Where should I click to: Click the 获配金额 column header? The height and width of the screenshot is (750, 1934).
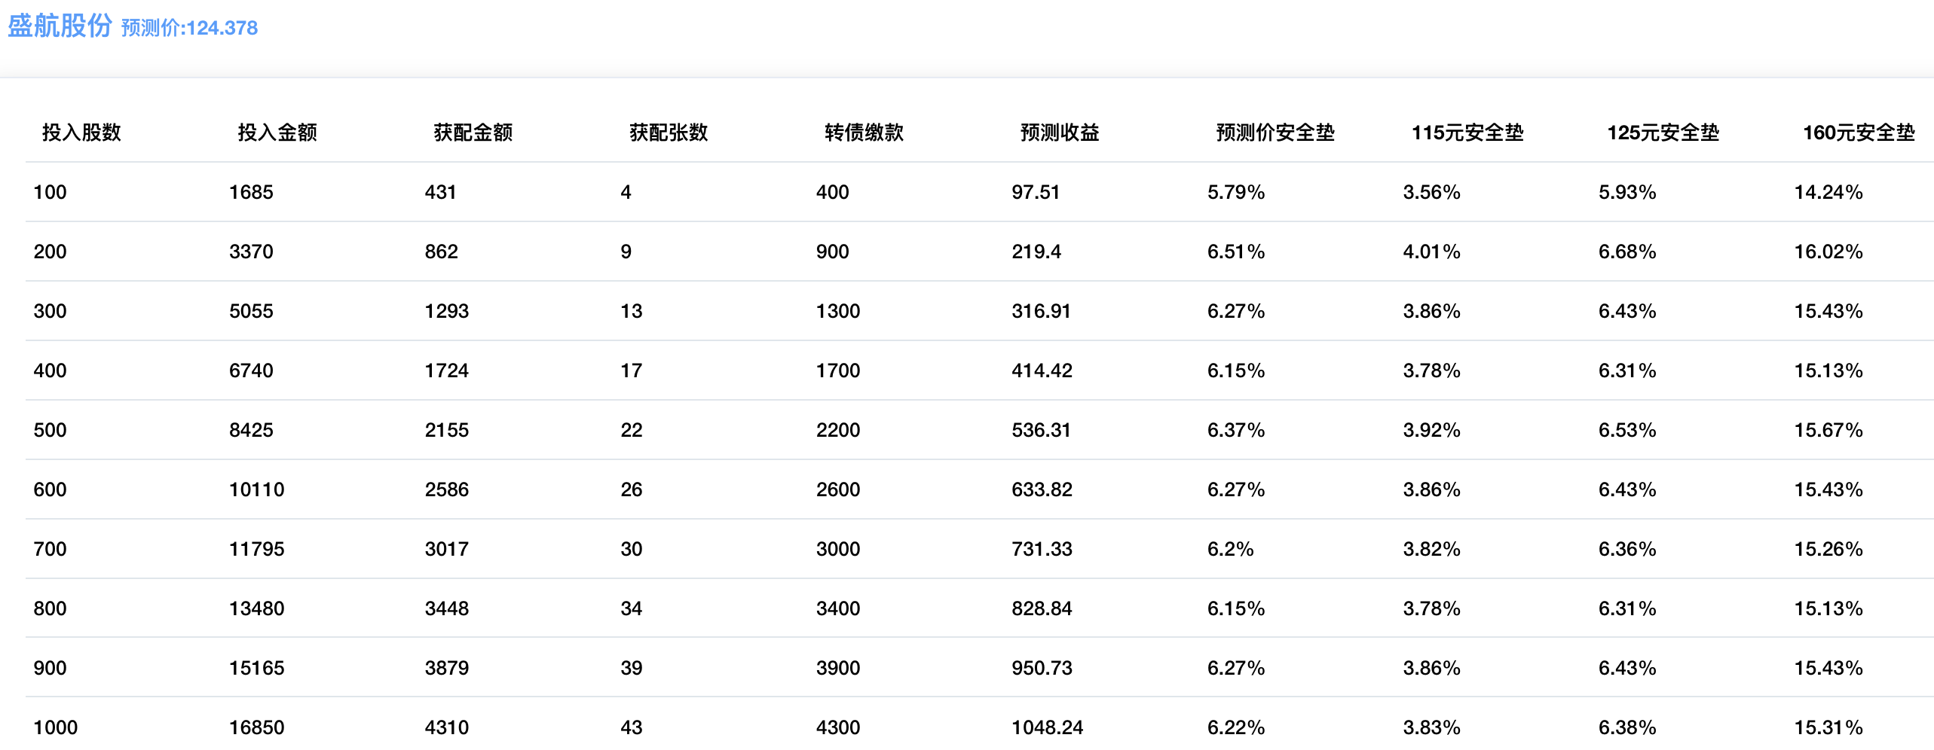pyautogui.click(x=473, y=133)
